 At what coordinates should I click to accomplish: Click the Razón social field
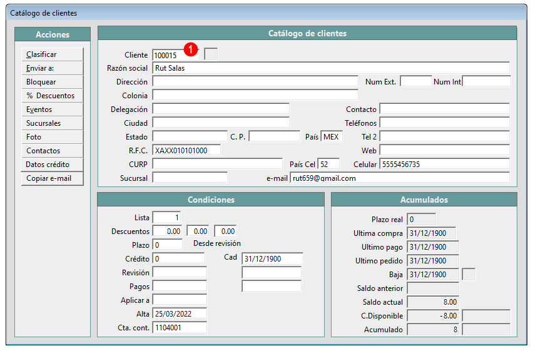pos(331,68)
